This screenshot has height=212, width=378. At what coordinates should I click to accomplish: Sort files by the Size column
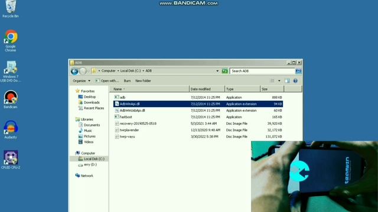(x=272, y=89)
